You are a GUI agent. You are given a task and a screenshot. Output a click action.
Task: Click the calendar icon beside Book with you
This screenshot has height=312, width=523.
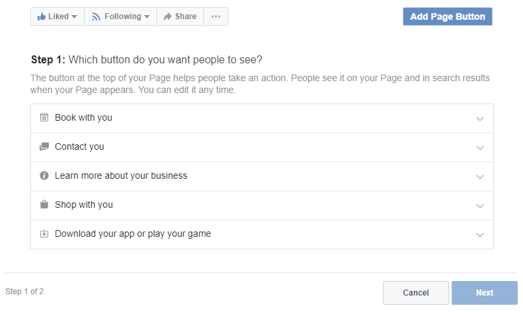pos(44,117)
